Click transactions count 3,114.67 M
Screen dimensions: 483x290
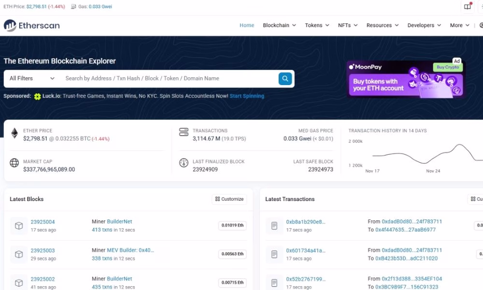click(206, 139)
